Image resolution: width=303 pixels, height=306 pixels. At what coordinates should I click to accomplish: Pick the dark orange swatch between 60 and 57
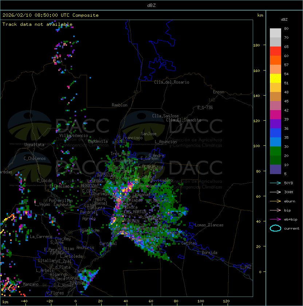tap(275, 60)
